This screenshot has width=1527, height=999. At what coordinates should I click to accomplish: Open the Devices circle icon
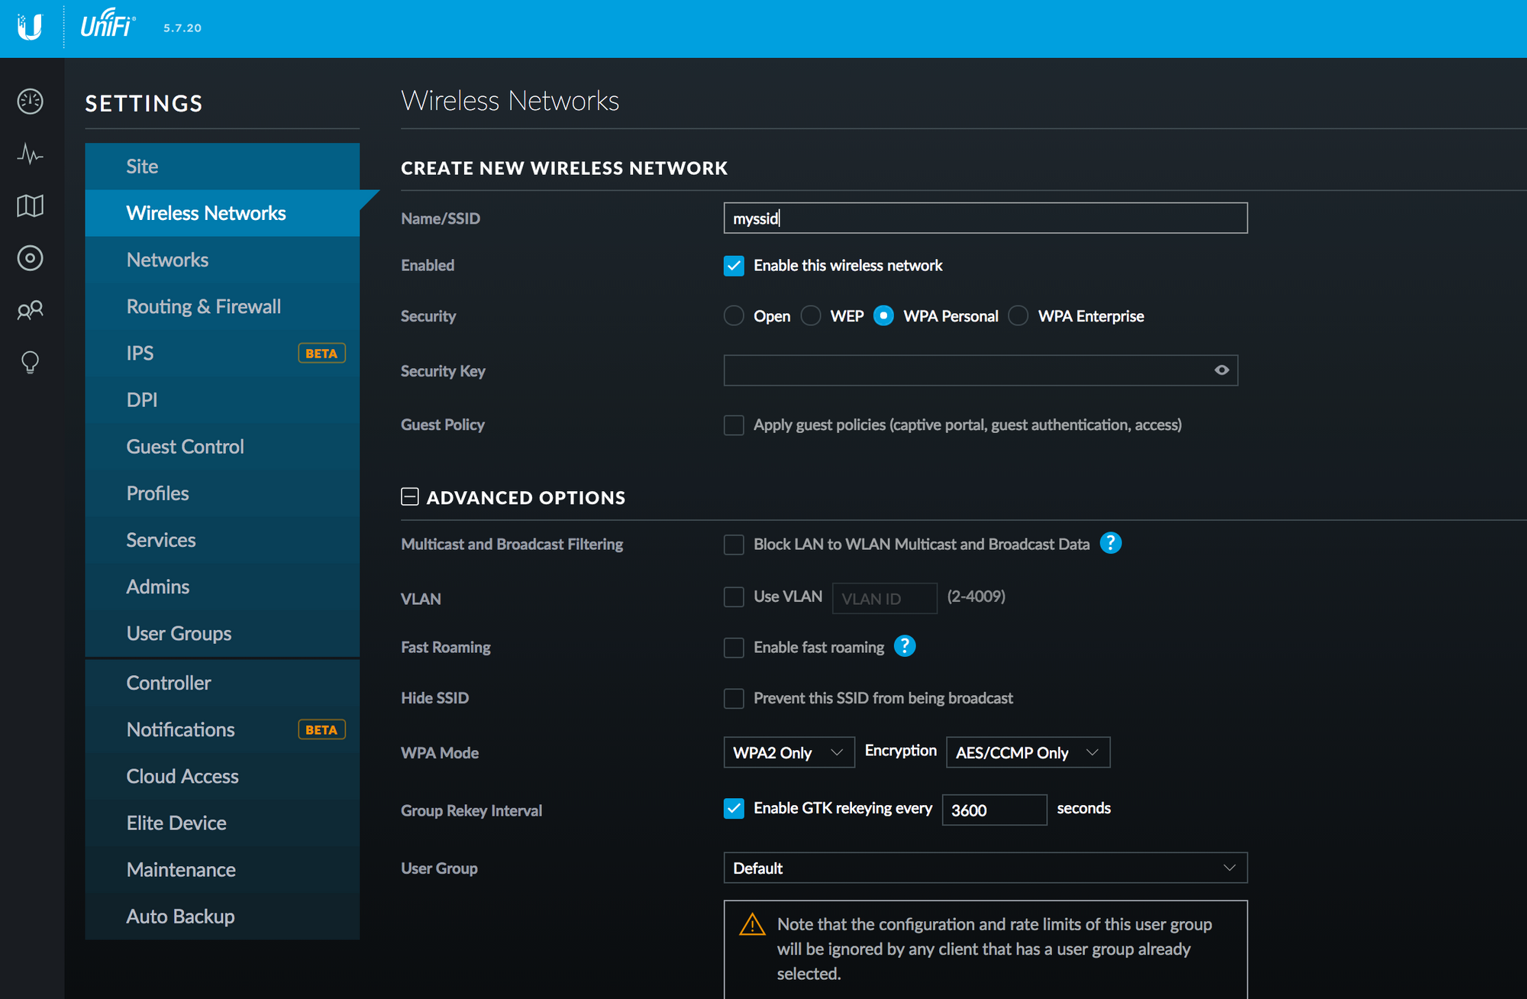pyautogui.click(x=30, y=258)
